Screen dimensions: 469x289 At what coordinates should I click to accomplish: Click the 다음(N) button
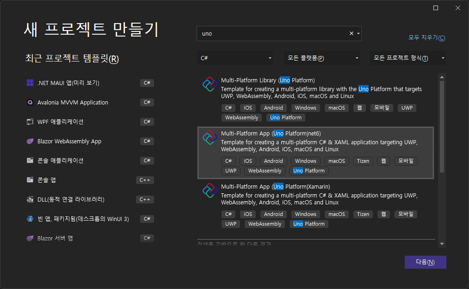(425, 262)
